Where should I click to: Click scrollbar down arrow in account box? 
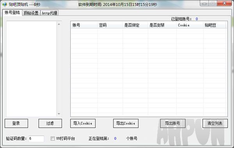pyautogui.click(x=59, y=114)
